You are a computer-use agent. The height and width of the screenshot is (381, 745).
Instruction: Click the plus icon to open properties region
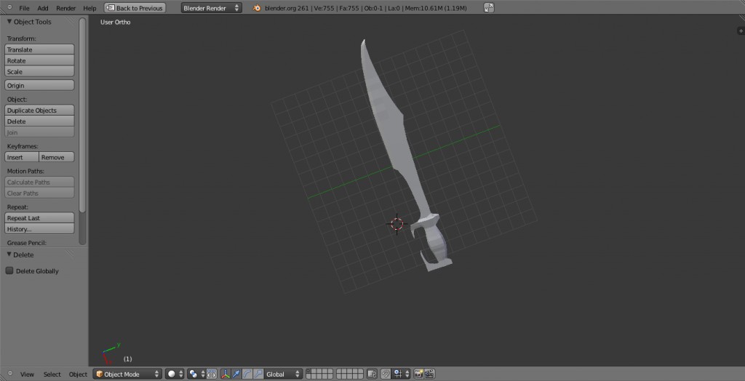tap(741, 31)
